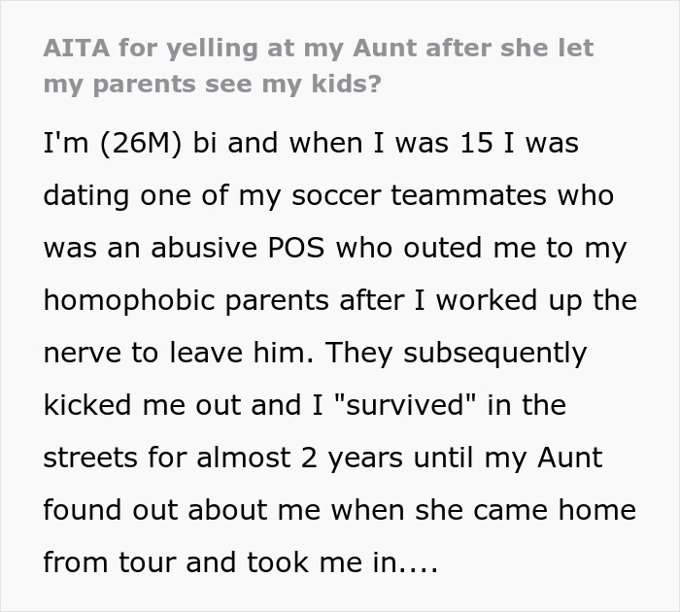
Task: Click the word "homophobic"
Action: click(x=131, y=300)
